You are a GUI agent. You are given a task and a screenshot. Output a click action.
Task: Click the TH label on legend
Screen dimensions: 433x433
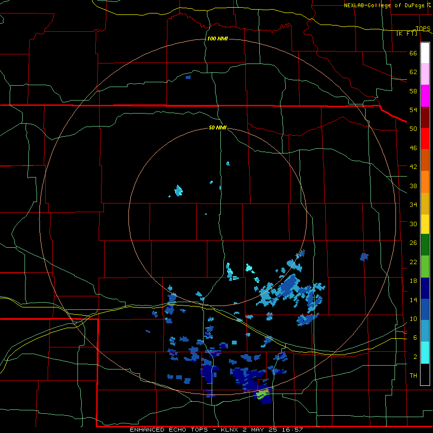[413, 375]
